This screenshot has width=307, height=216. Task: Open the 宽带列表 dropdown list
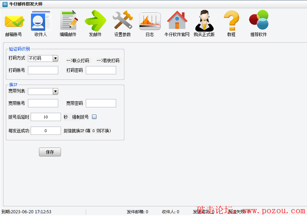pos(55,91)
